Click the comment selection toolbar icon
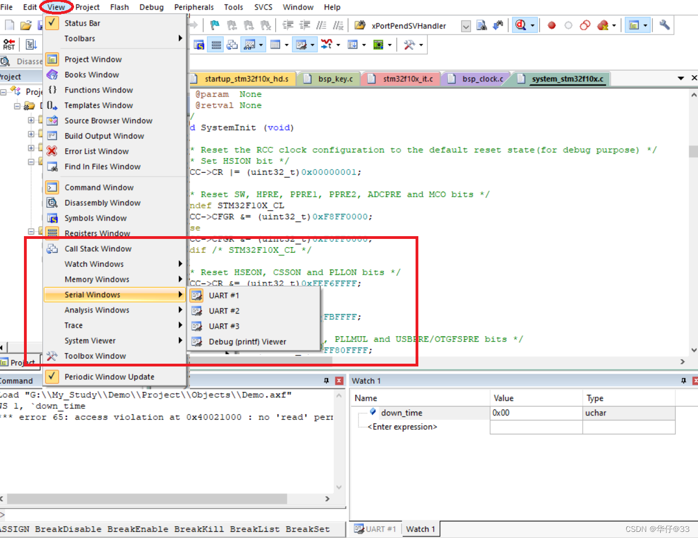Image resolution: width=698 pixels, height=538 pixels. (321, 25)
